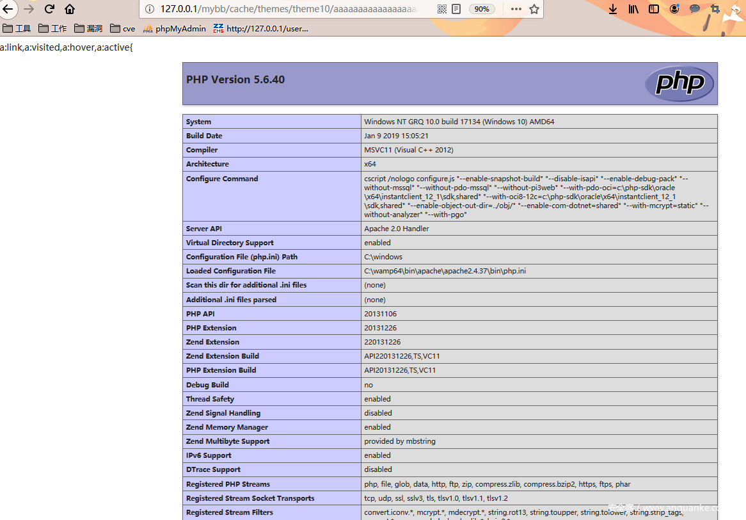This screenshot has width=746, height=520.
Task: Open the account avatar icon
Action: point(674,9)
